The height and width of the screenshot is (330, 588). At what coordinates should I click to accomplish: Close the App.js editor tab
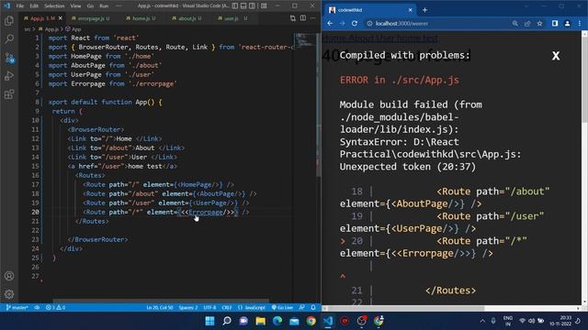click(x=61, y=18)
